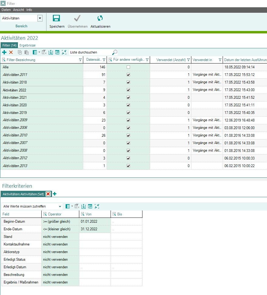The image size is (267, 295).
Task: Open column chooser in the filter list toolbar
Action: tap(35, 52)
